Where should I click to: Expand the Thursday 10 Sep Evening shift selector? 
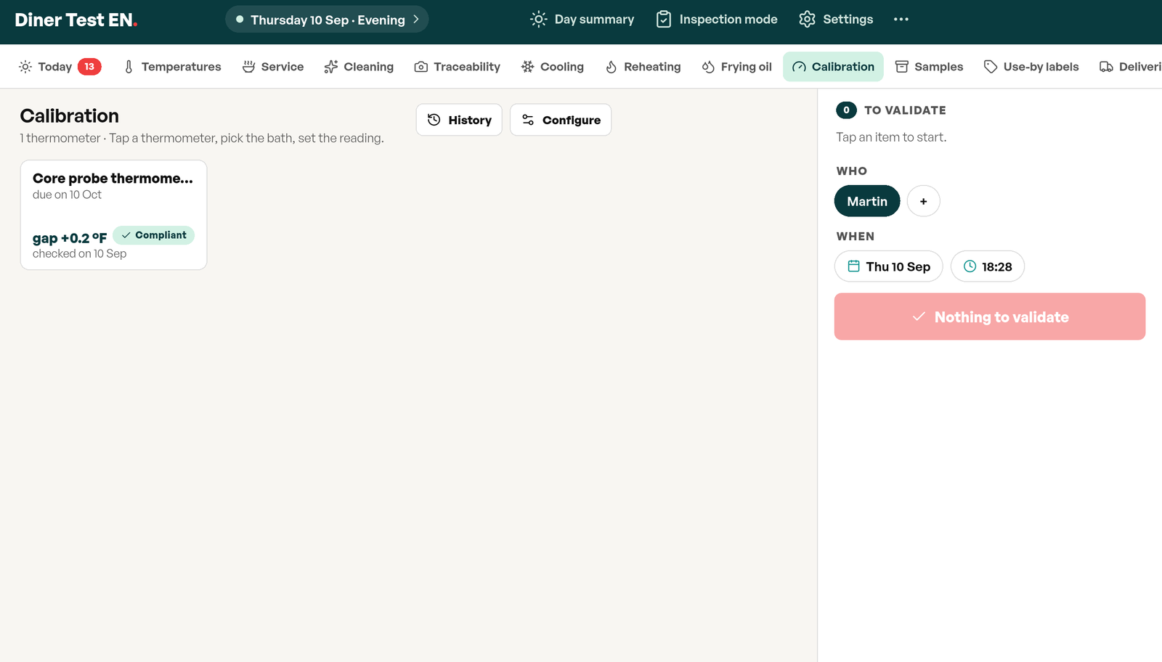(327, 20)
